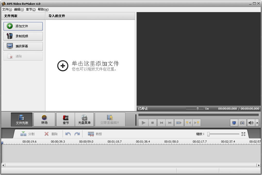The image size is (262, 175).
Task: Select the 分割 (split) tool on the timeline toolbar
Action: 27,134
